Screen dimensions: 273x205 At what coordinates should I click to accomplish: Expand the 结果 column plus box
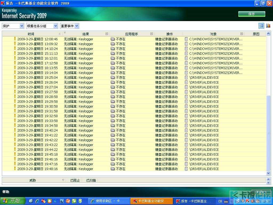(x=107, y=34)
